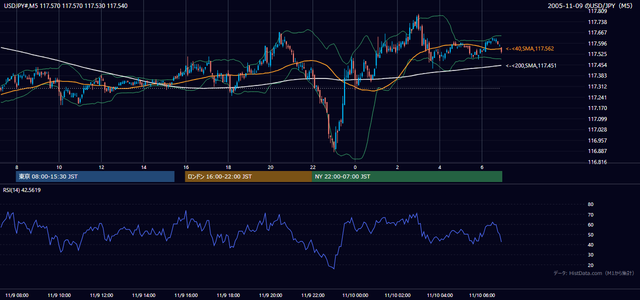Click hour label 12 under the price chart
Image resolution: width=640 pixels, height=300 pixels.
[x=102, y=167]
